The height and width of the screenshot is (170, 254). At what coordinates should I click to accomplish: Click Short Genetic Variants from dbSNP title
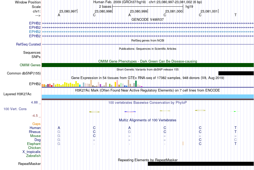[x=148, y=69]
